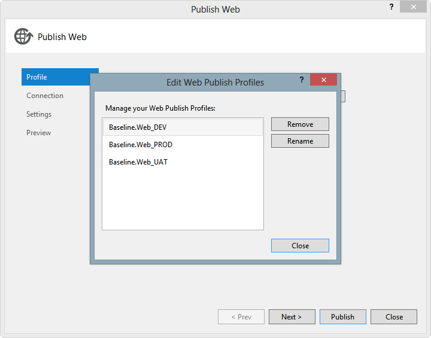Viewport: 431px width, 338px height.
Task: Switch to the Connection tab
Action: 45,96
